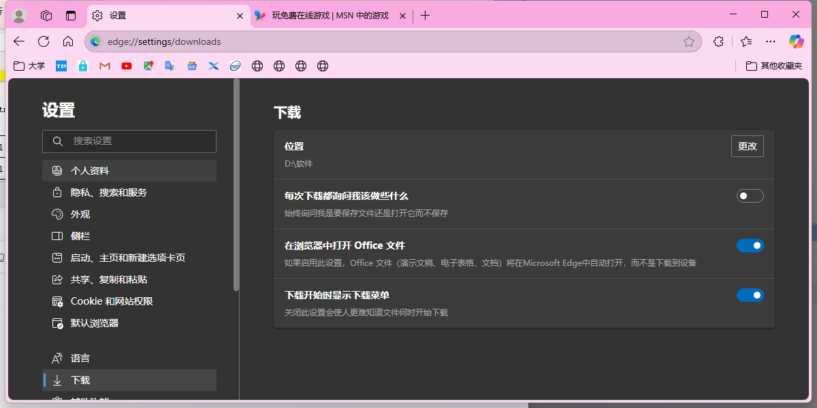
Task: Open the Favorites list icon
Action: pyautogui.click(x=746, y=41)
